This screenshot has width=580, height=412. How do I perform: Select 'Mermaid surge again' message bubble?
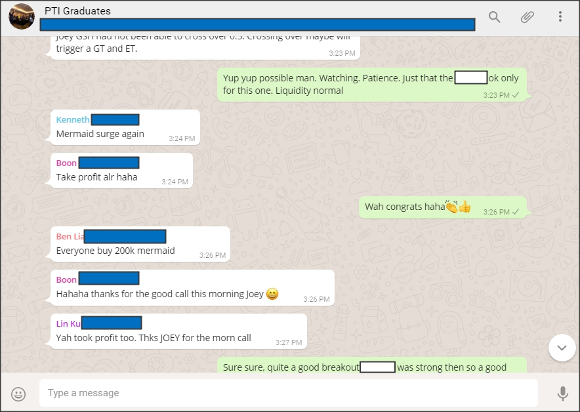(x=125, y=127)
